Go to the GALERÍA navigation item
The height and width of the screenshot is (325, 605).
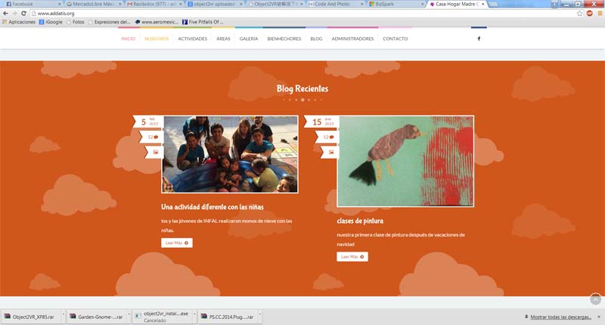pos(249,39)
